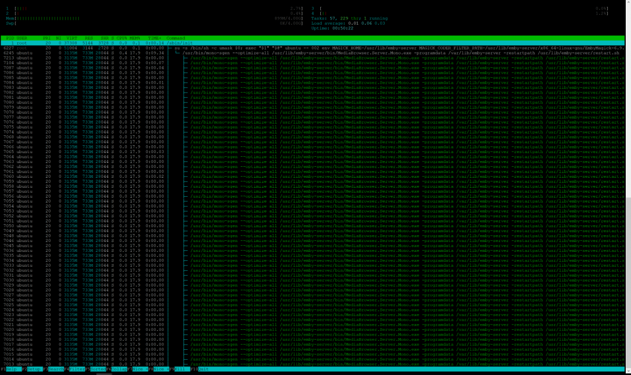Click the 51004 VIRT value for PID 6227

point(71,48)
